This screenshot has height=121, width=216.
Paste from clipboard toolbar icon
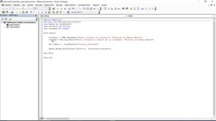point(23,12)
